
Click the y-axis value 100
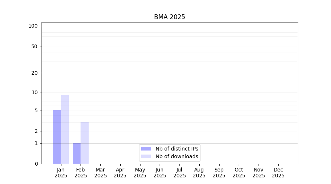(33, 26)
